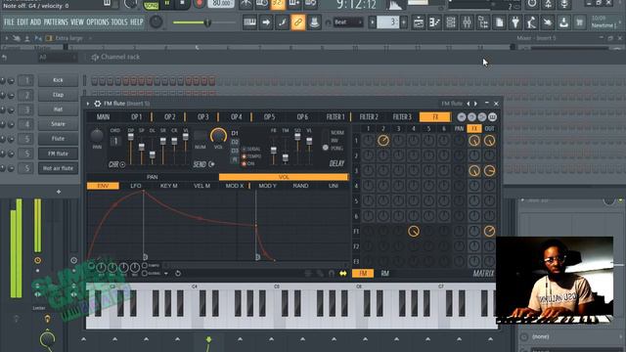626x352 pixels.
Task: Pause playback in the transport bar
Action: click(167, 3)
